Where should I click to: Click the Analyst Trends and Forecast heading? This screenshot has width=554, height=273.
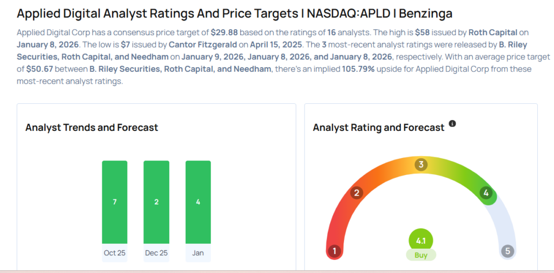[92, 128]
